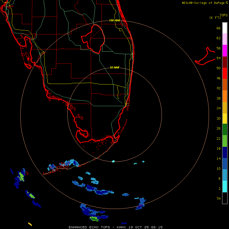Screen dimensions: 229x229
Task: Click the dark orange 42-46 kft legend swatch
Action: [225, 84]
